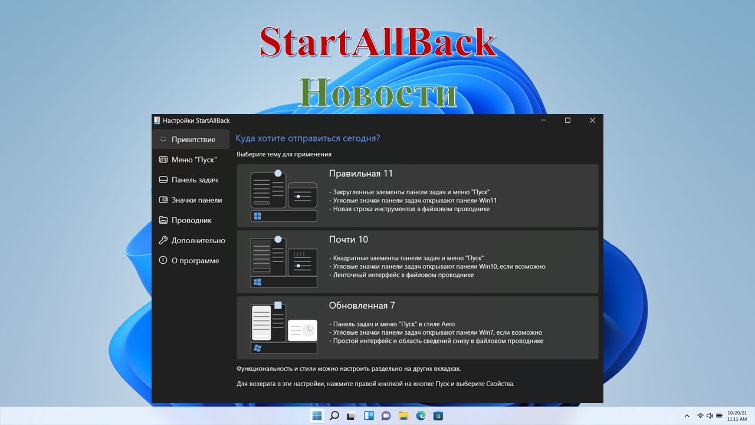Click the folder icon beside Проводник
The height and width of the screenshot is (425, 755).
pyautogui.click(x=163, y=220)
